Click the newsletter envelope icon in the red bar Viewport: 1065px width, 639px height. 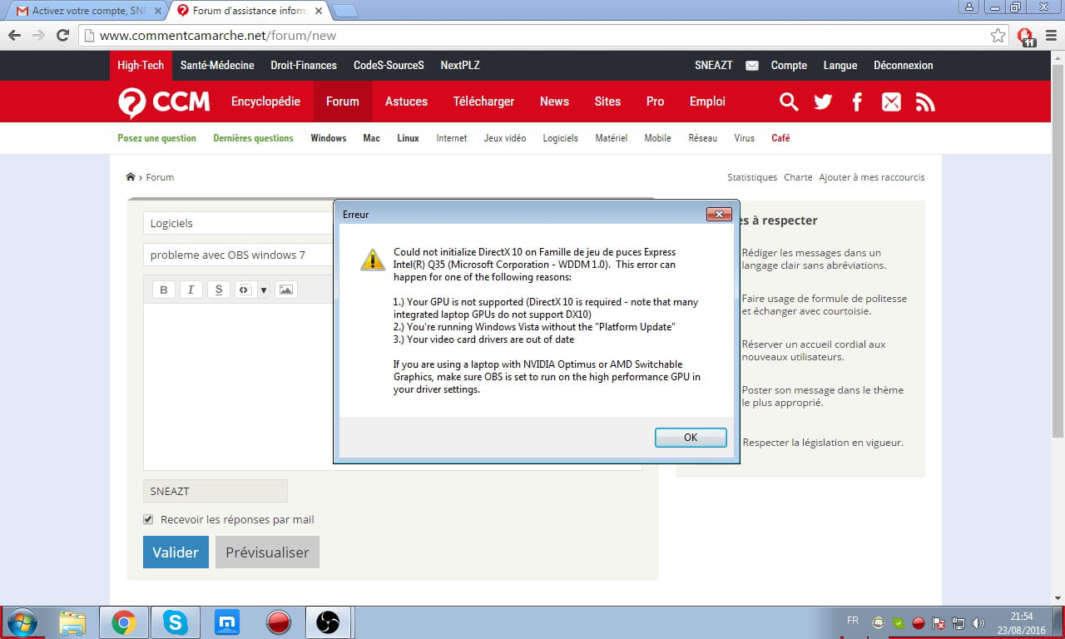coord(891,102)
